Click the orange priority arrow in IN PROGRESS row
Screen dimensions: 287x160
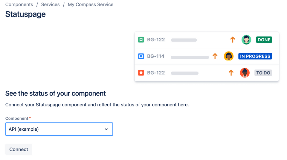pos(215,56)
